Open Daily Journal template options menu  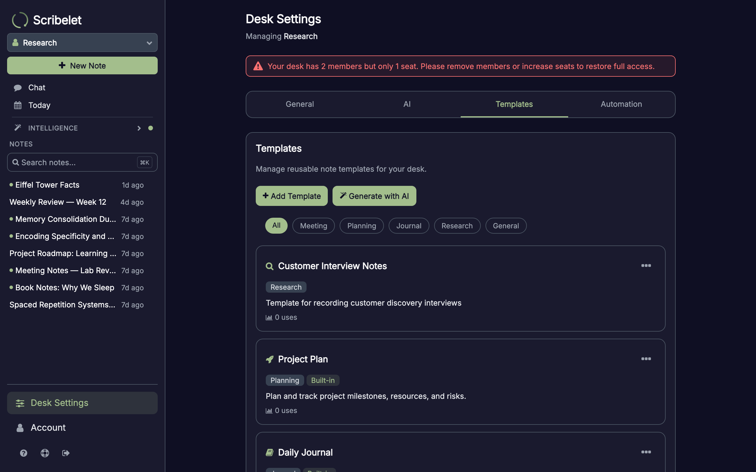tap(646, 452)
